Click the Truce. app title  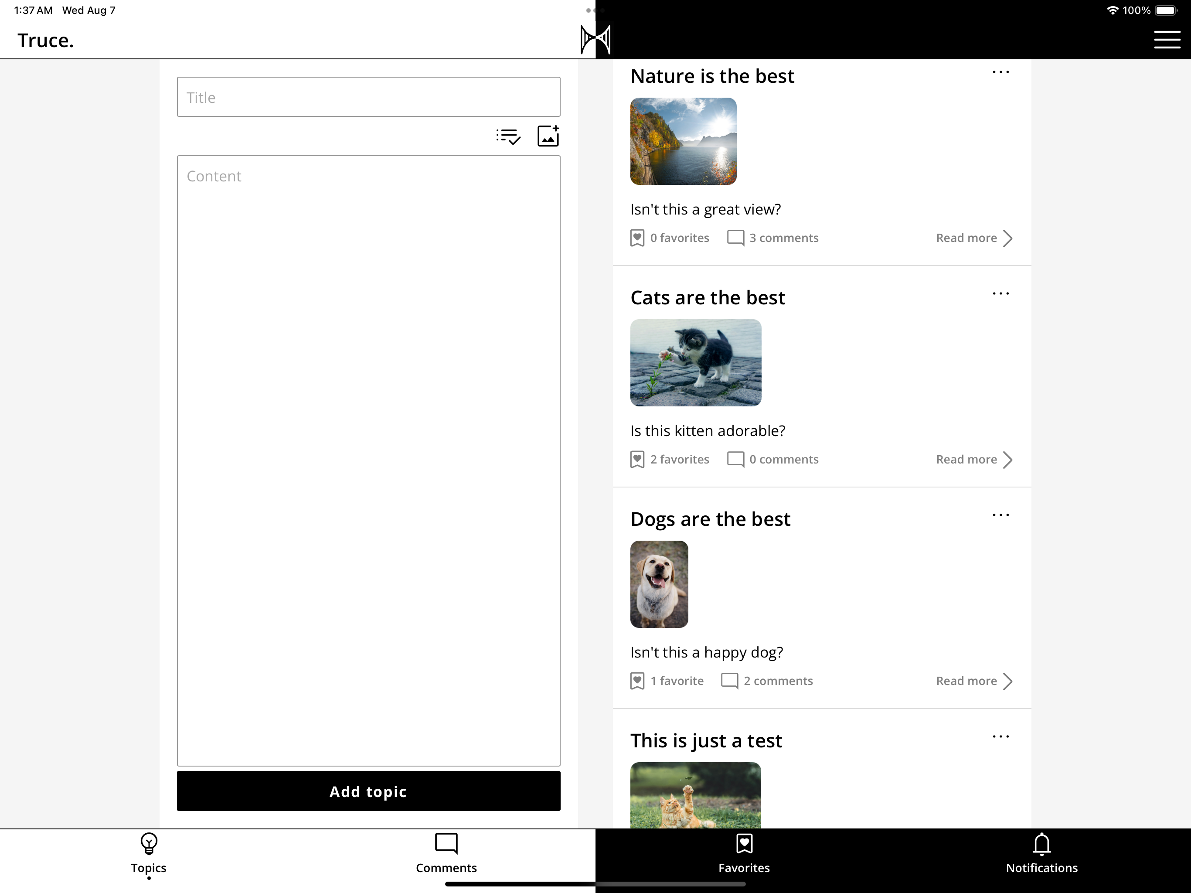pos(46,41)
